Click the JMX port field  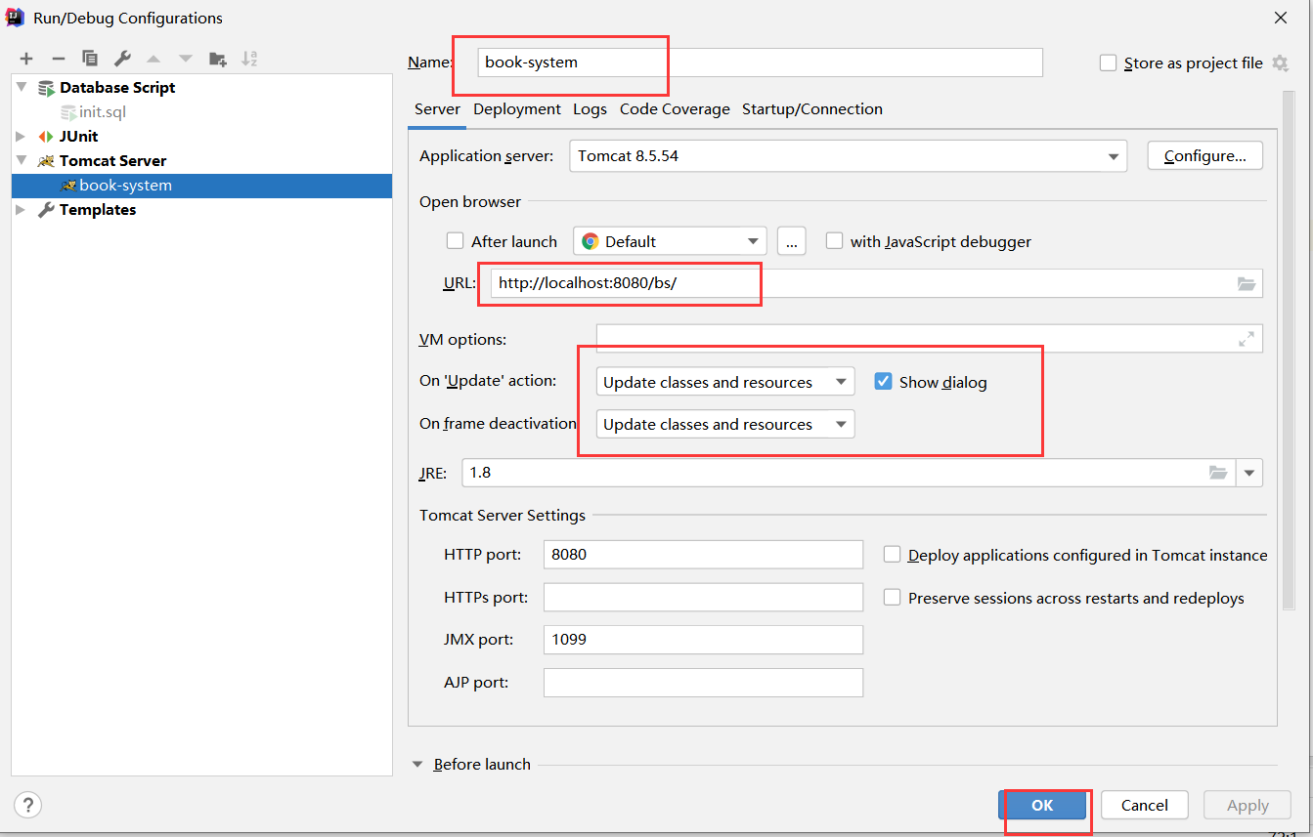(x=703, y=640)
